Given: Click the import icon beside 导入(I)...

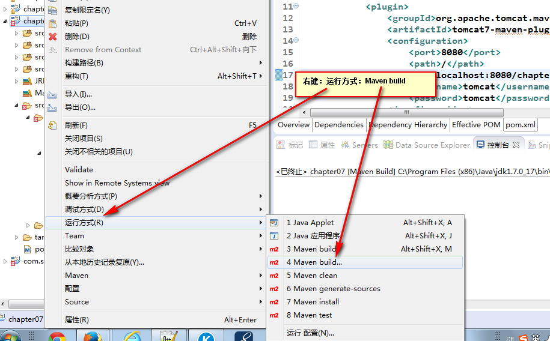Looking at the screenshot, I should [52, 95].
